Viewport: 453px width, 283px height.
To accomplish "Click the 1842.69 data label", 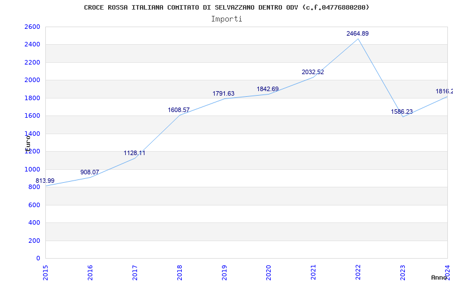I will point(268,89).
